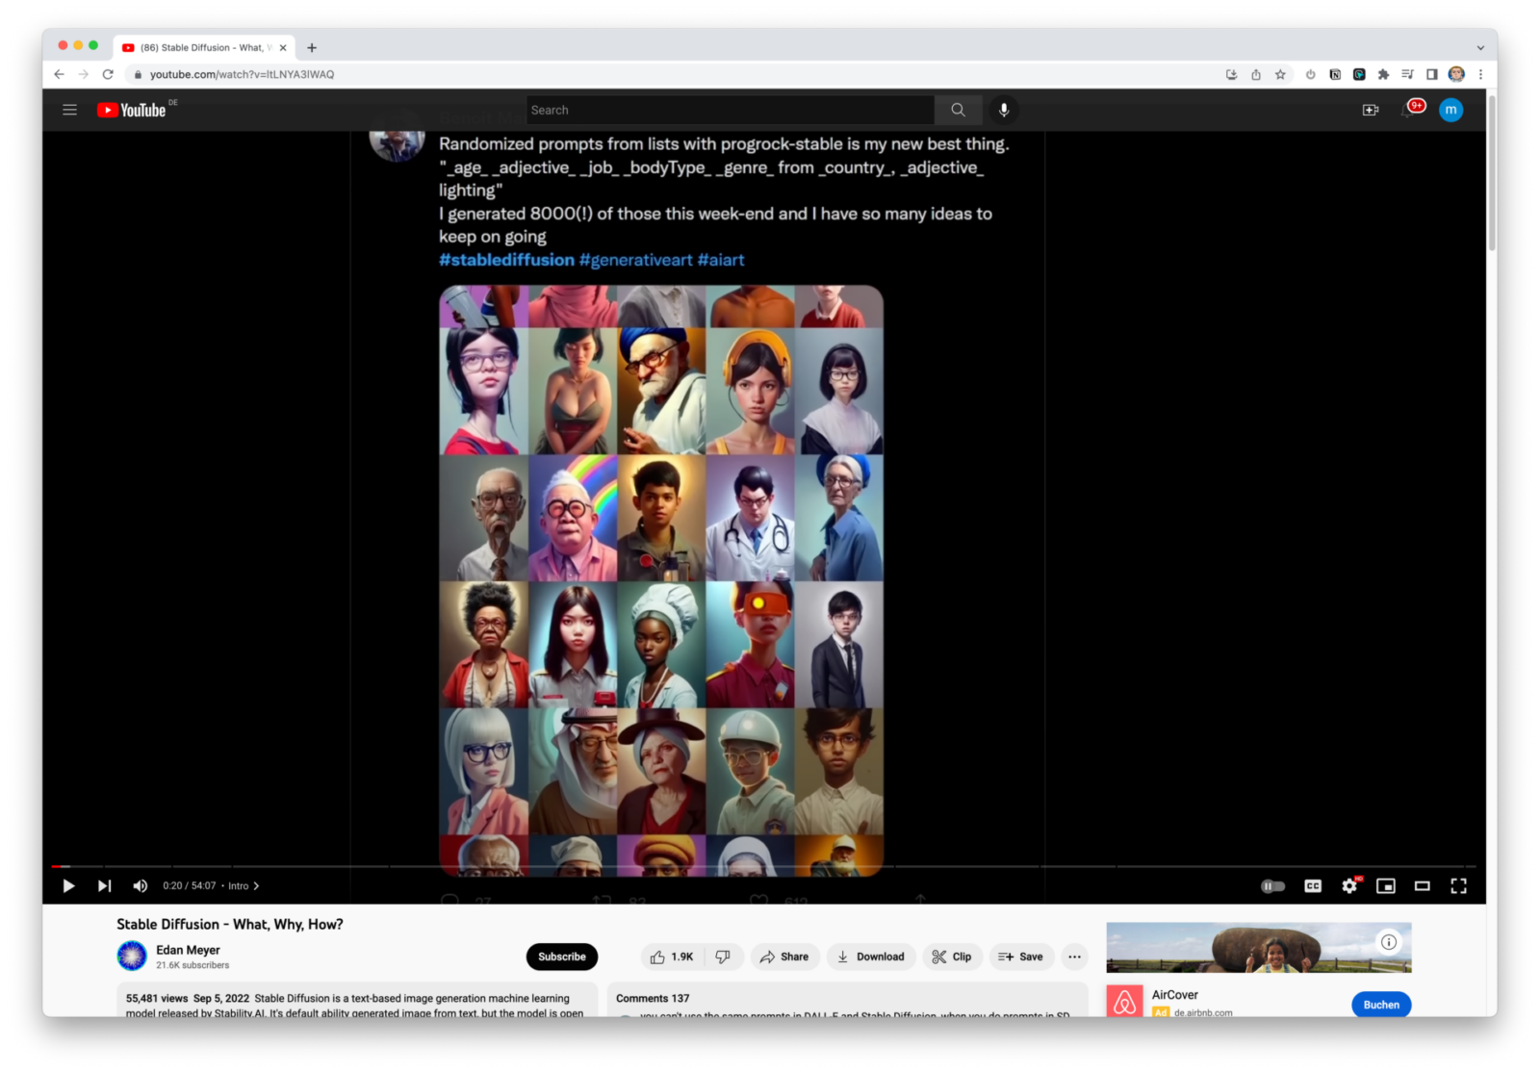Screen dimensions: 1540x1073
Task: Open the ad info icon
Action: [1389, 942]
